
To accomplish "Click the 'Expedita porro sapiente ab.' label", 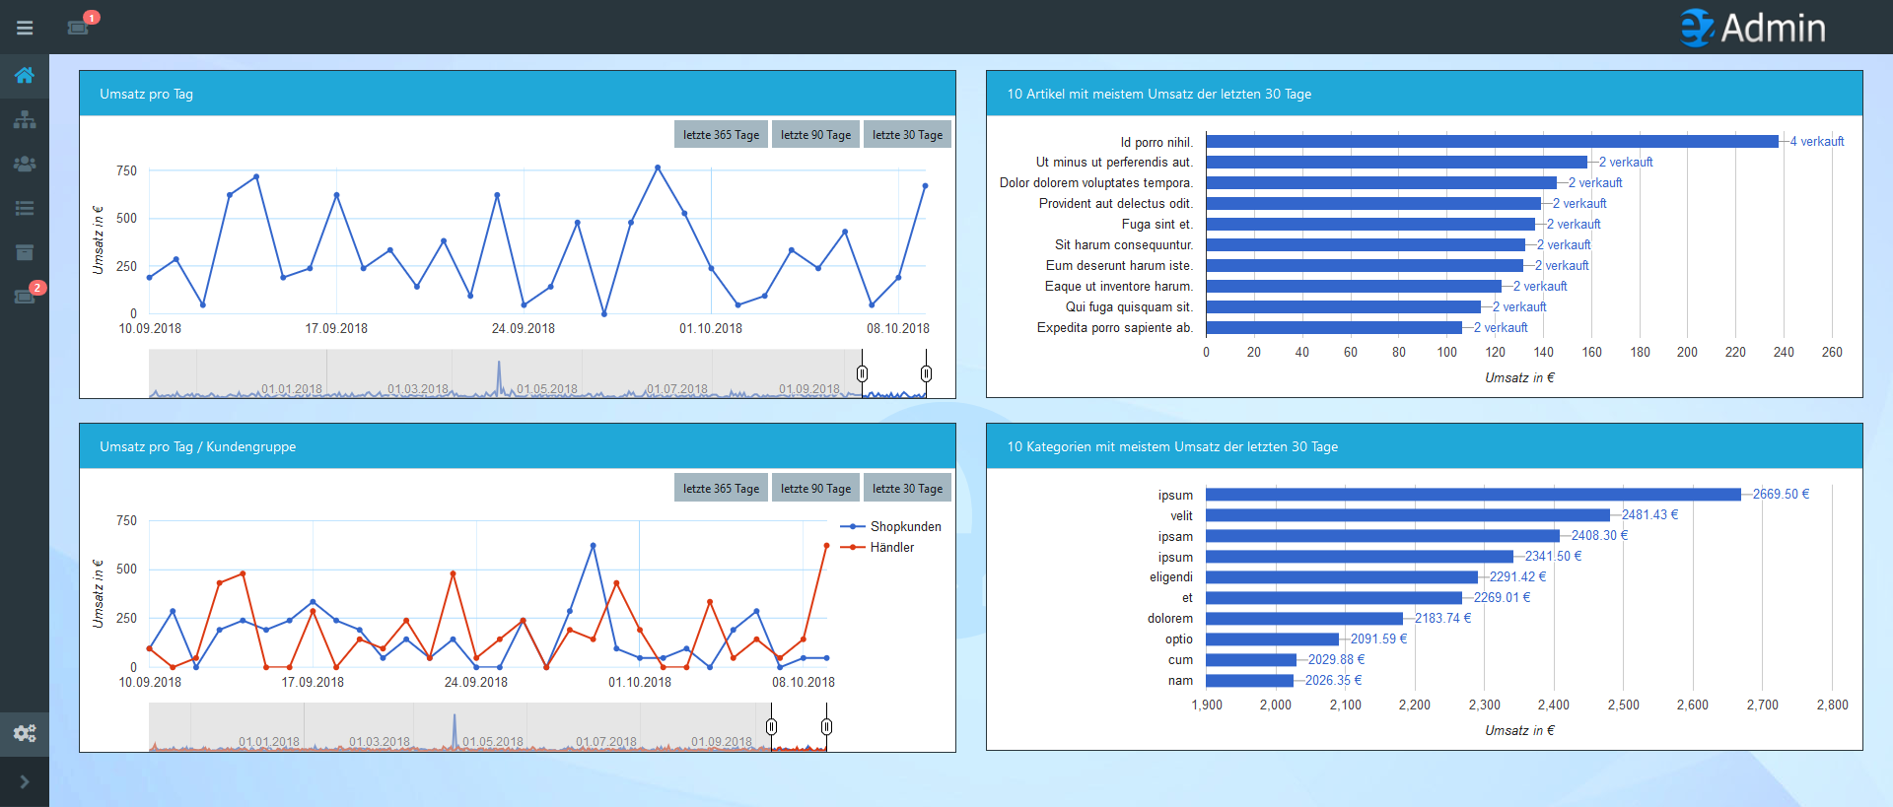I will [1114, 328].
